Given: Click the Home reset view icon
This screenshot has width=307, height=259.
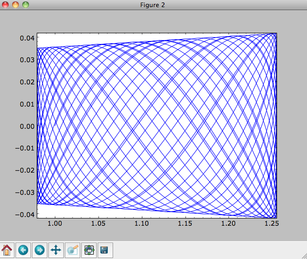Looking at the screenshot, I should pos(7,250).
